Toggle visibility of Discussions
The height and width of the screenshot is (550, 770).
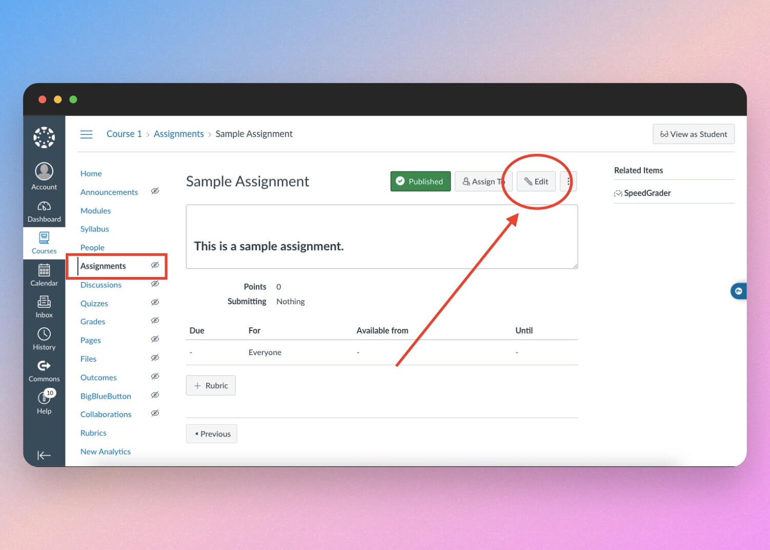click(x=155, y=284)
